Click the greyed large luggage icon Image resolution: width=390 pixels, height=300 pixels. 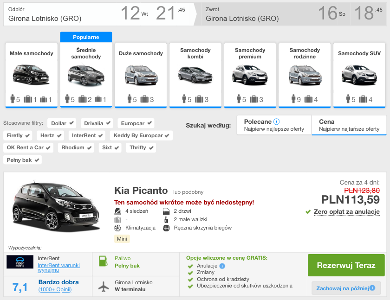tap(117, 220)
